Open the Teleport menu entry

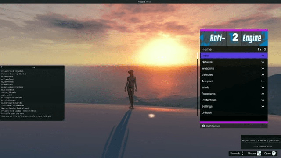tap(234, 81)
